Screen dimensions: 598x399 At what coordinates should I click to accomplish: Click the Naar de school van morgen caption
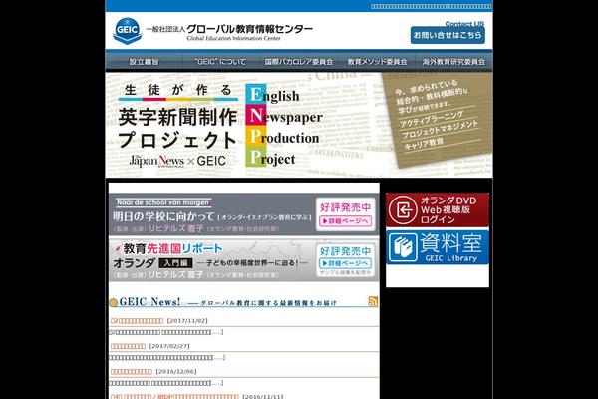[x=162, y=202]
